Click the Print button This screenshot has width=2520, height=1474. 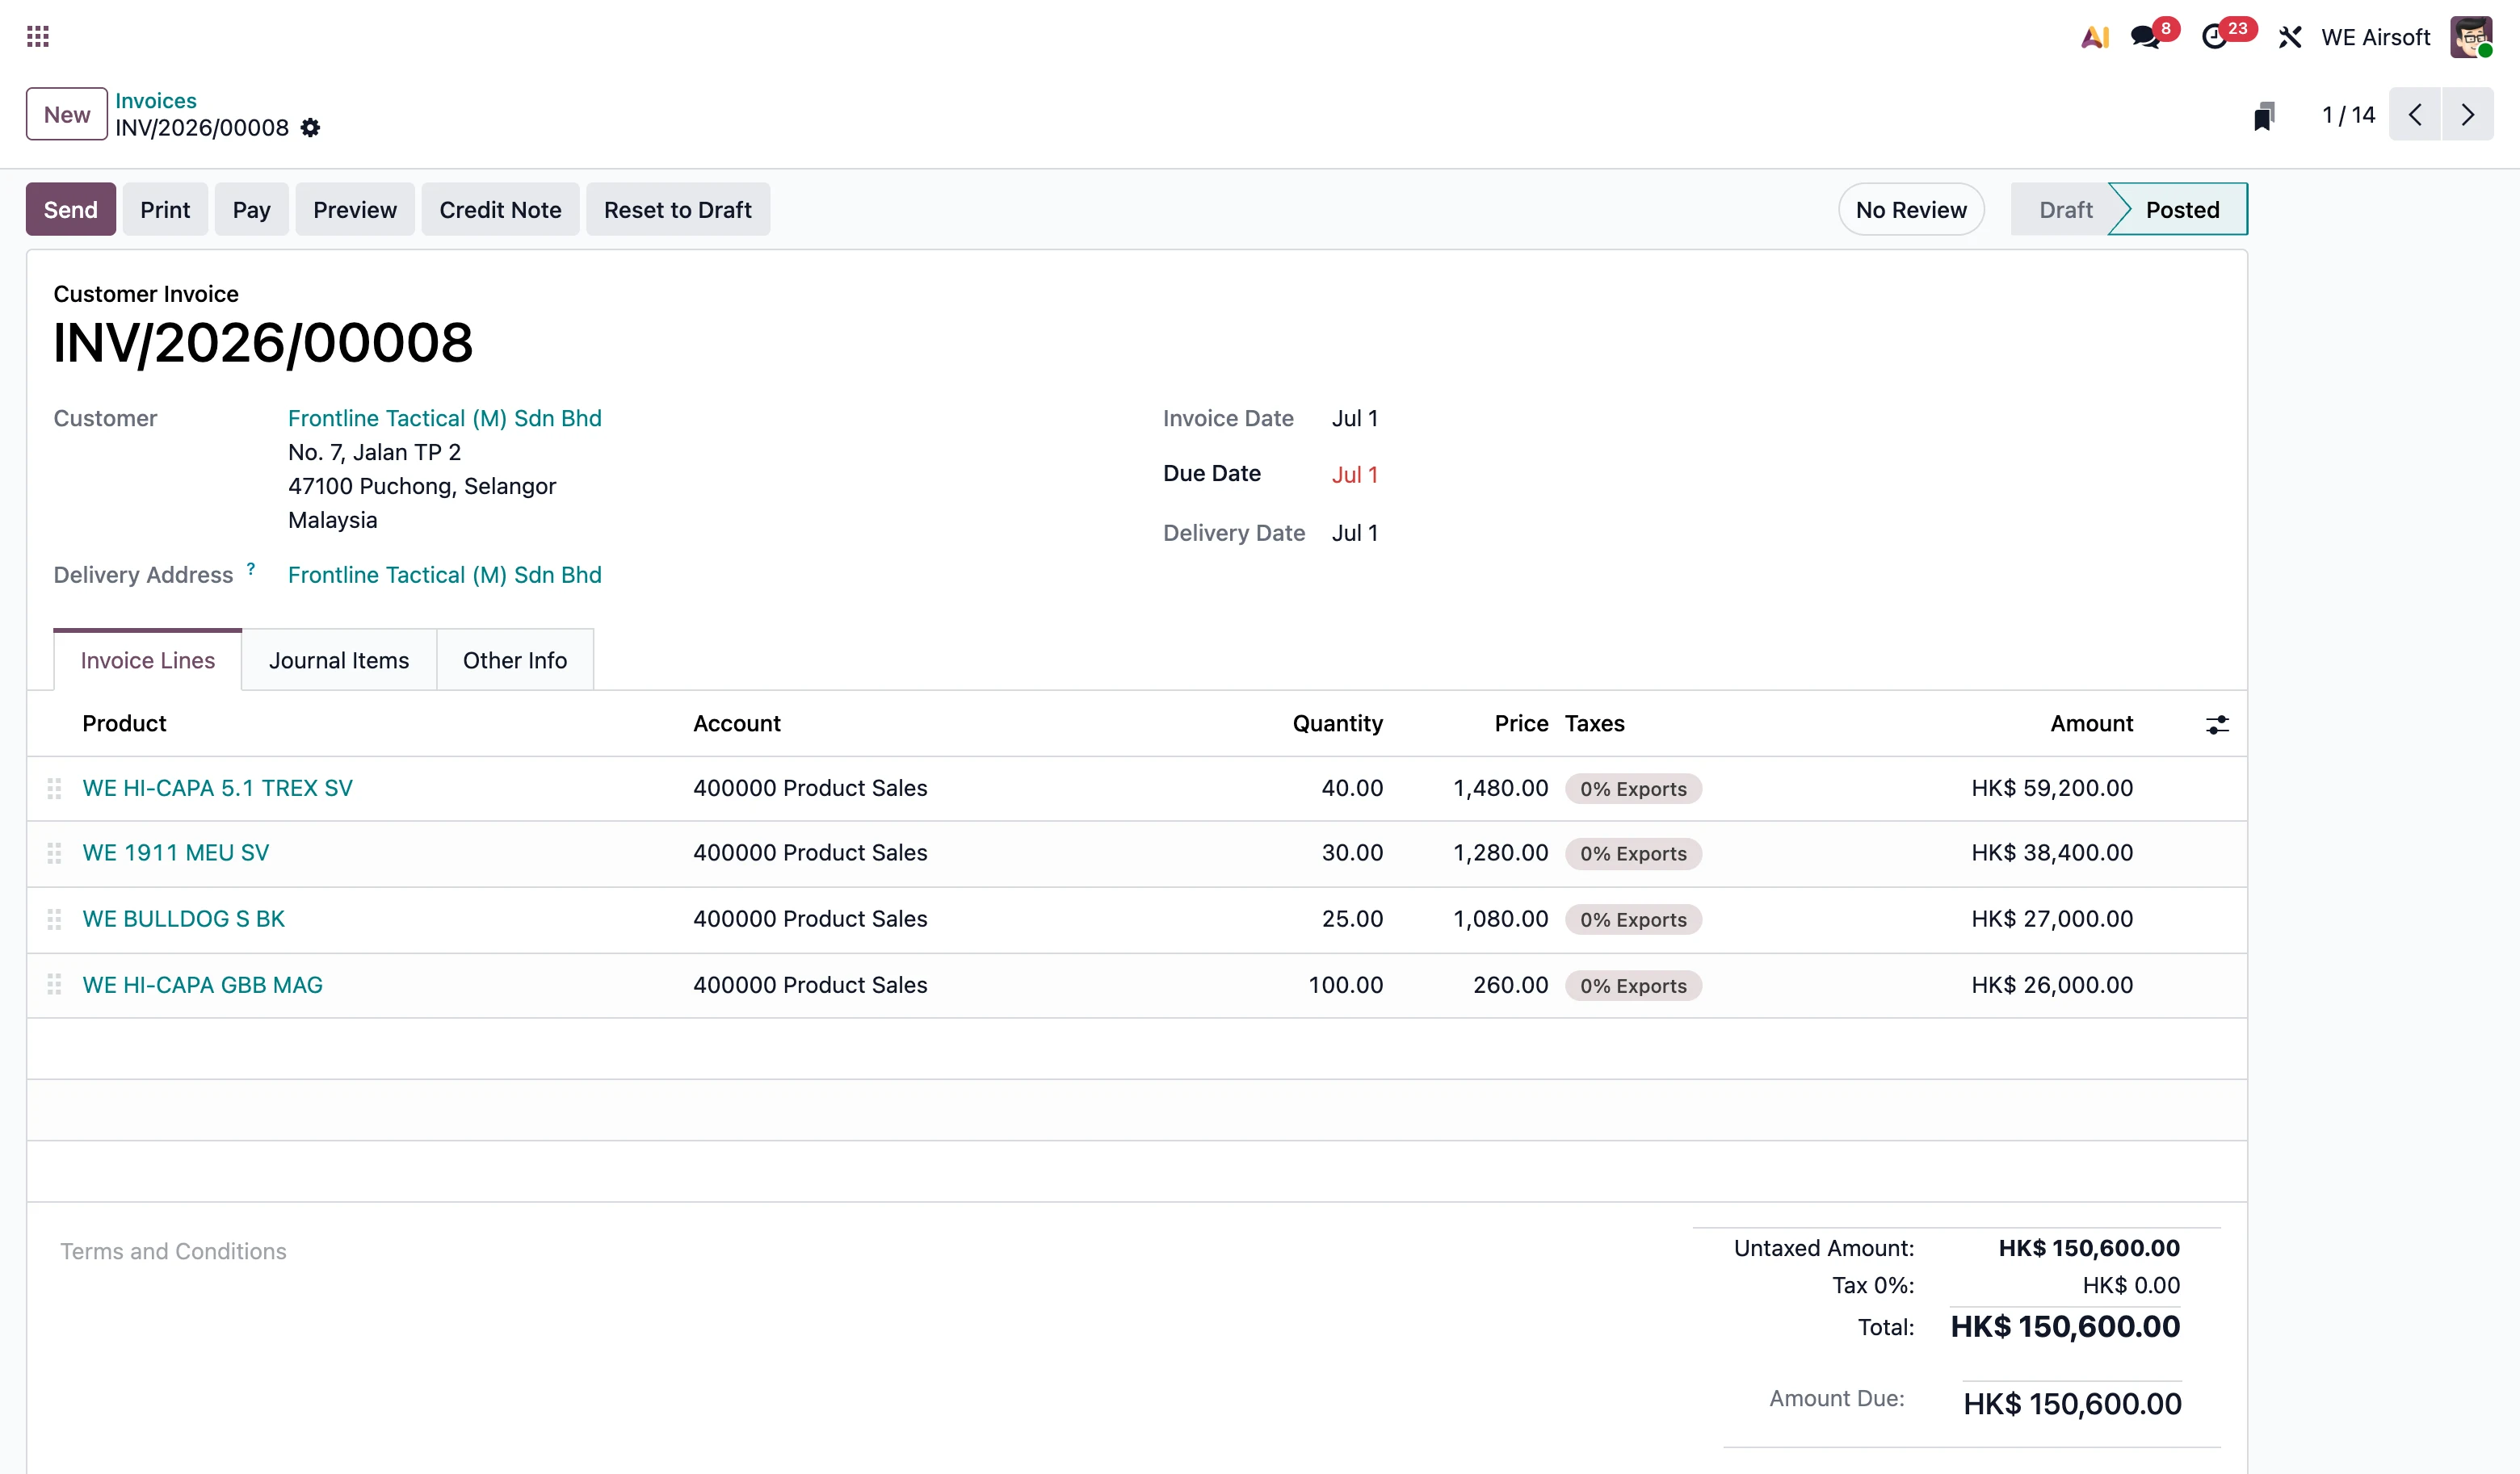[165, 209]
